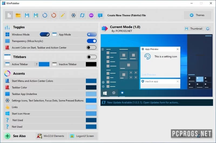The width and height of the screenshot is (216, 143).
Task: Change the Links color swatch
Action: (x=91, y=107)
